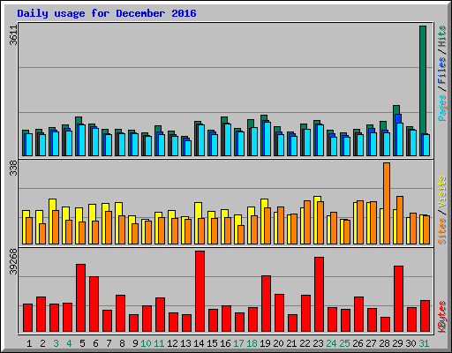Click the 'Pages' legend label
Screen dimensions: 452x353
click(442, 108)
